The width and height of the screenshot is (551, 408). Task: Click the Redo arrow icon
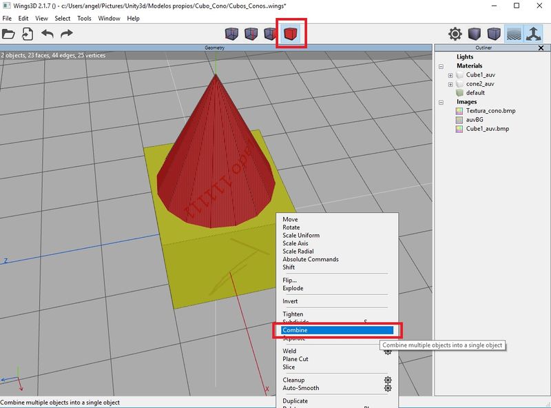pos(67,34)
